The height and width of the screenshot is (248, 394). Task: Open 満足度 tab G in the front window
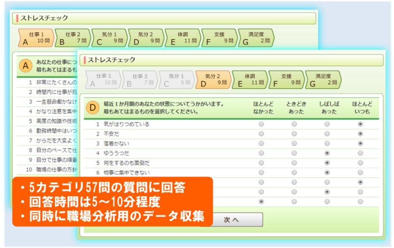pos(324,80)
